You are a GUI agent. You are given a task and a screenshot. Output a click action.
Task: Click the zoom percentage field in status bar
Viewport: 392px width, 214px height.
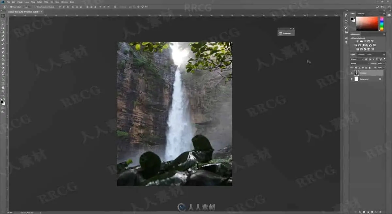coord(9,212)
